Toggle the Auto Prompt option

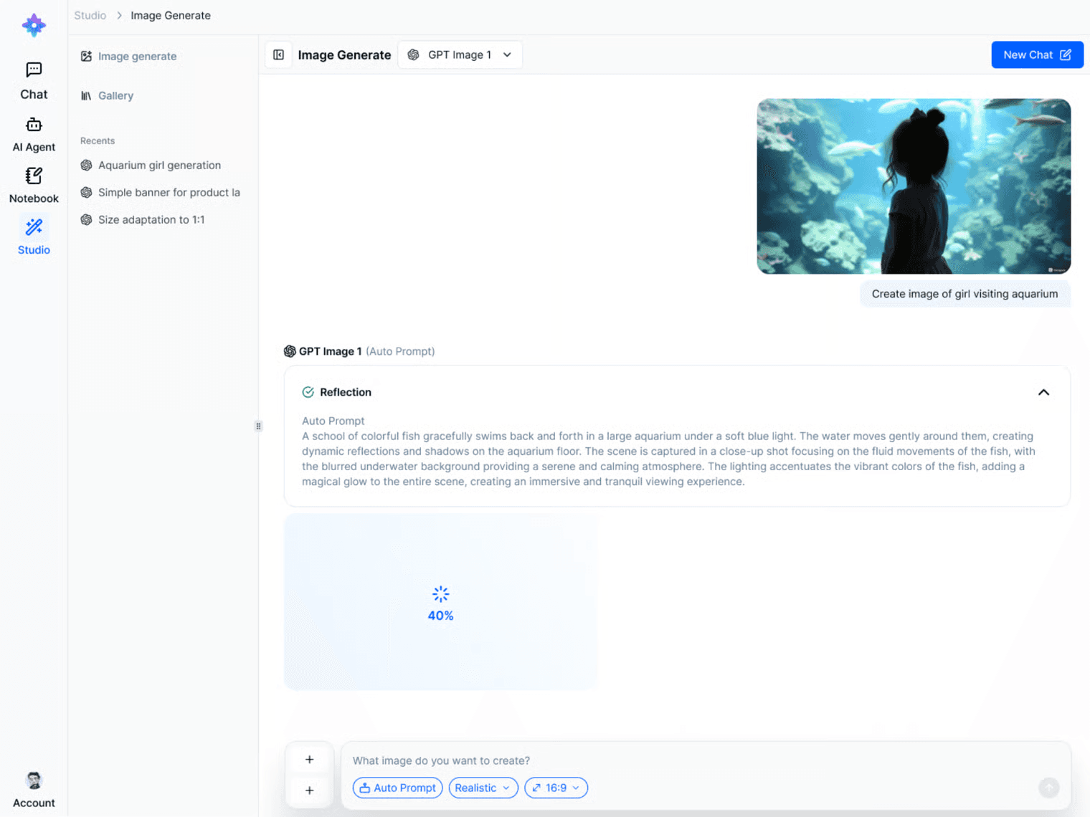tap(398, 788)
